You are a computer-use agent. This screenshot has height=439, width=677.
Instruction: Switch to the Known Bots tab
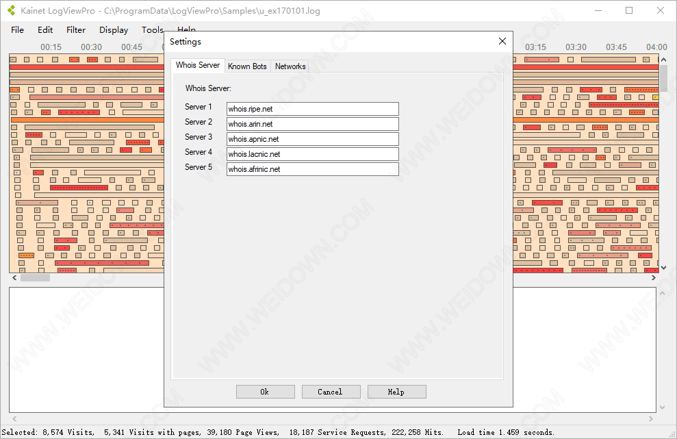pos(247,66)
